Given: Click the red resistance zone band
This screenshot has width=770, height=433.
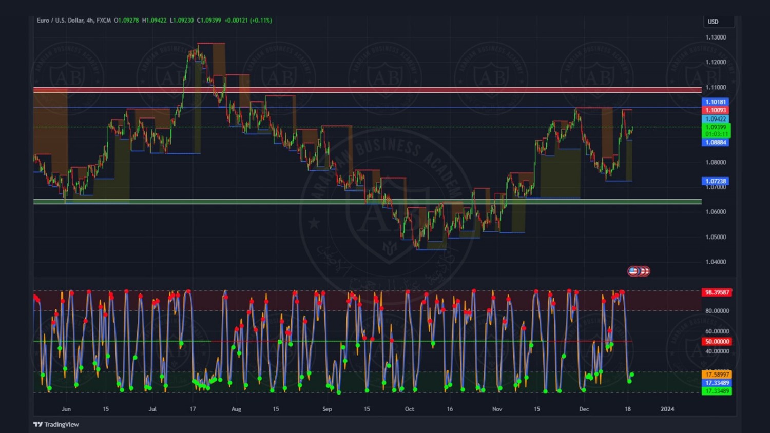Looking at the screenshot, I should (359, 90).
